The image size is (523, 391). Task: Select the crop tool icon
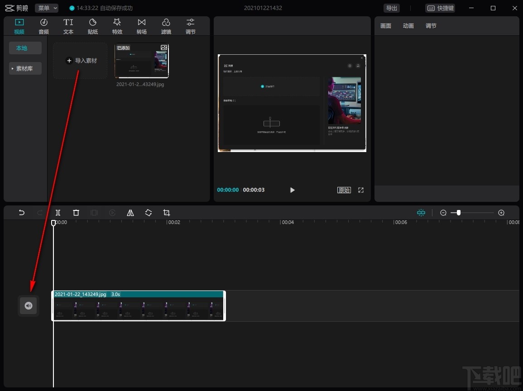[167, 213]
